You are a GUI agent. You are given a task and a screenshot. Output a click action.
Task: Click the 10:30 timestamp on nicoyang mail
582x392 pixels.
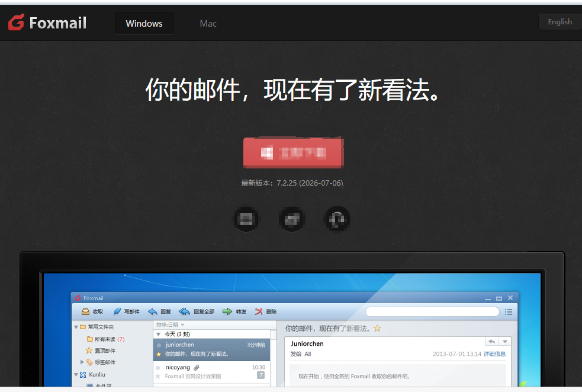tap(259, 368)
